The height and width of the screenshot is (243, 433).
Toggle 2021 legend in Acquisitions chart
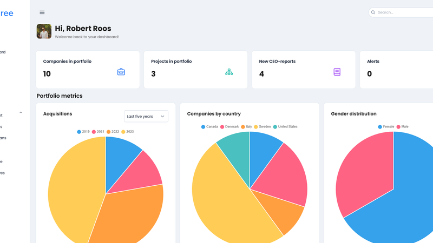(98, 132)
